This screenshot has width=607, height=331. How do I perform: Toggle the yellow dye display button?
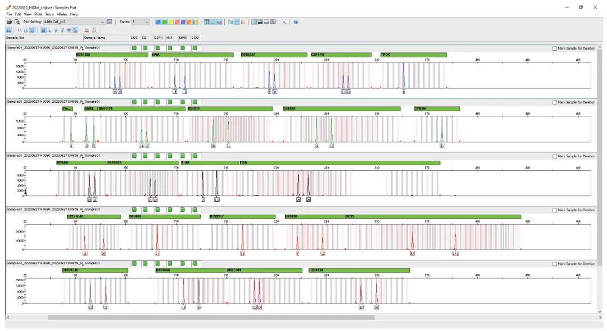coord(170,22)
